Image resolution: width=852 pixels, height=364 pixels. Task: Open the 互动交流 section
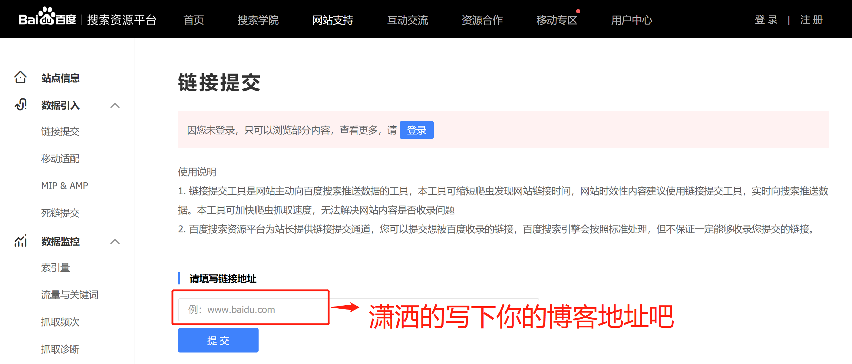(x=408, y=20)
